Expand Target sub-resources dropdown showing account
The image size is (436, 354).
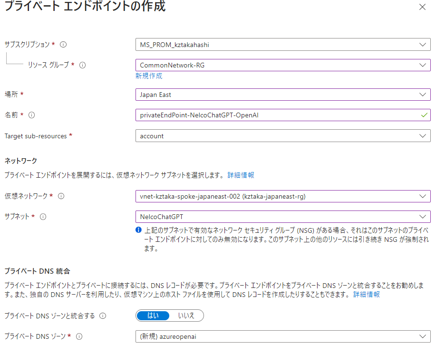[283, 136]
